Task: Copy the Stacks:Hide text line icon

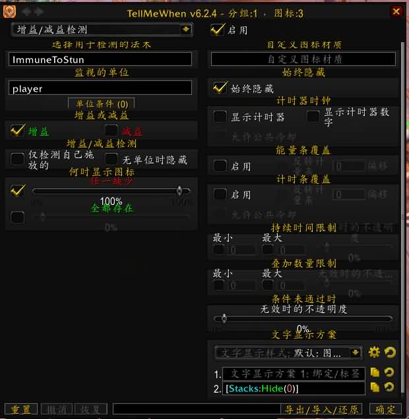Action: [x=375, y=387]
